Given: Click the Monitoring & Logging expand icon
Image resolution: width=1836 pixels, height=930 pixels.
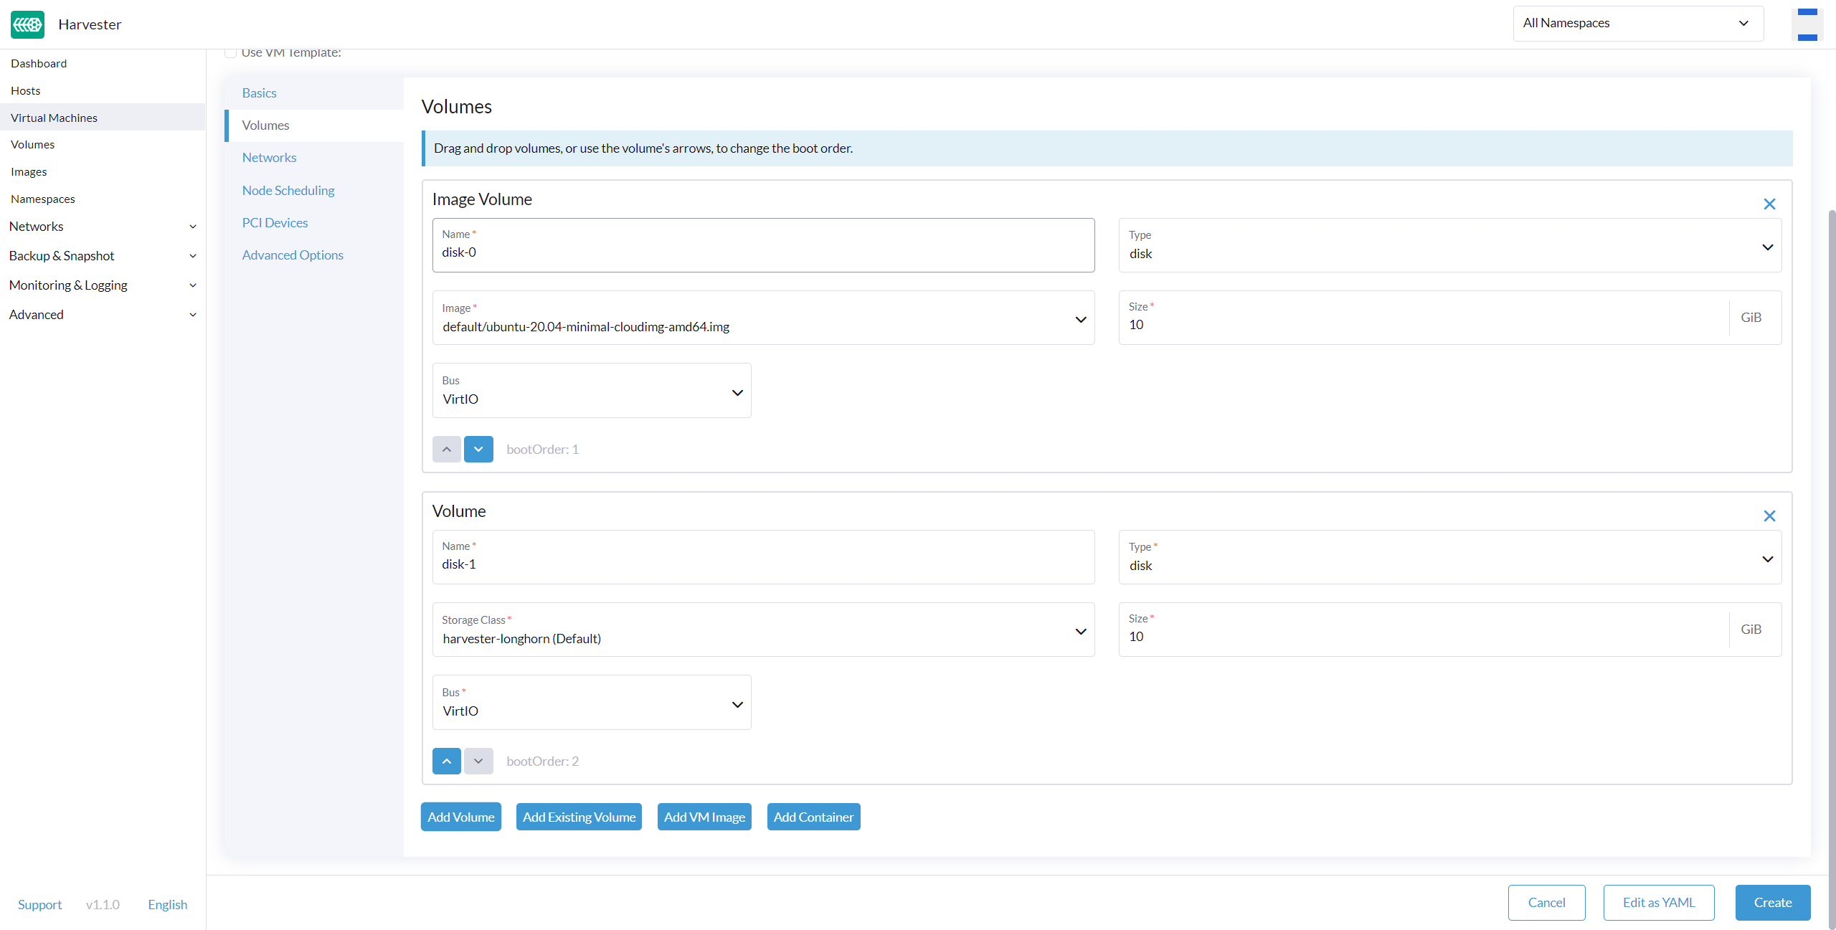Looking at the screenshot, I should click(x=192, y=285).
